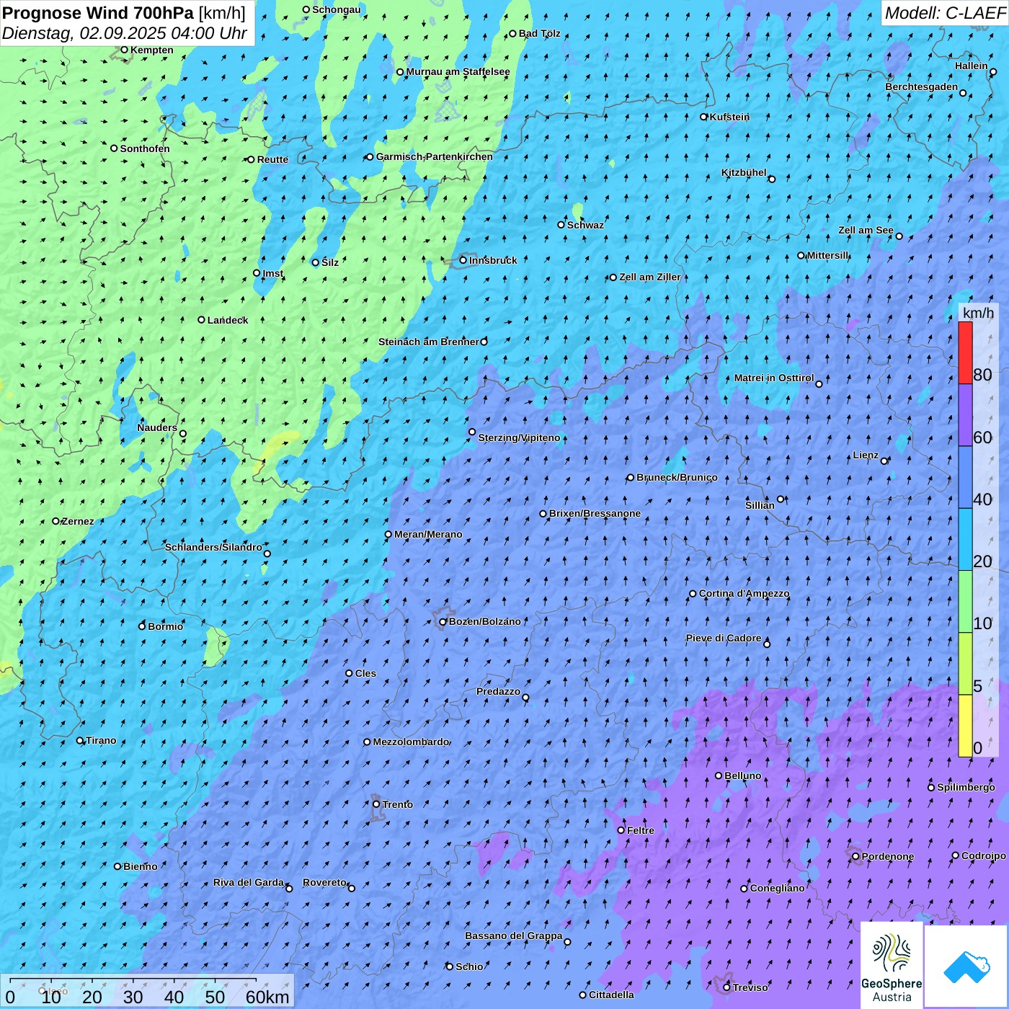The height and width of the screenshot is (1009, 1009).
Task: Click the 'Bassano del Grappa' label
Action: (514, 935)
